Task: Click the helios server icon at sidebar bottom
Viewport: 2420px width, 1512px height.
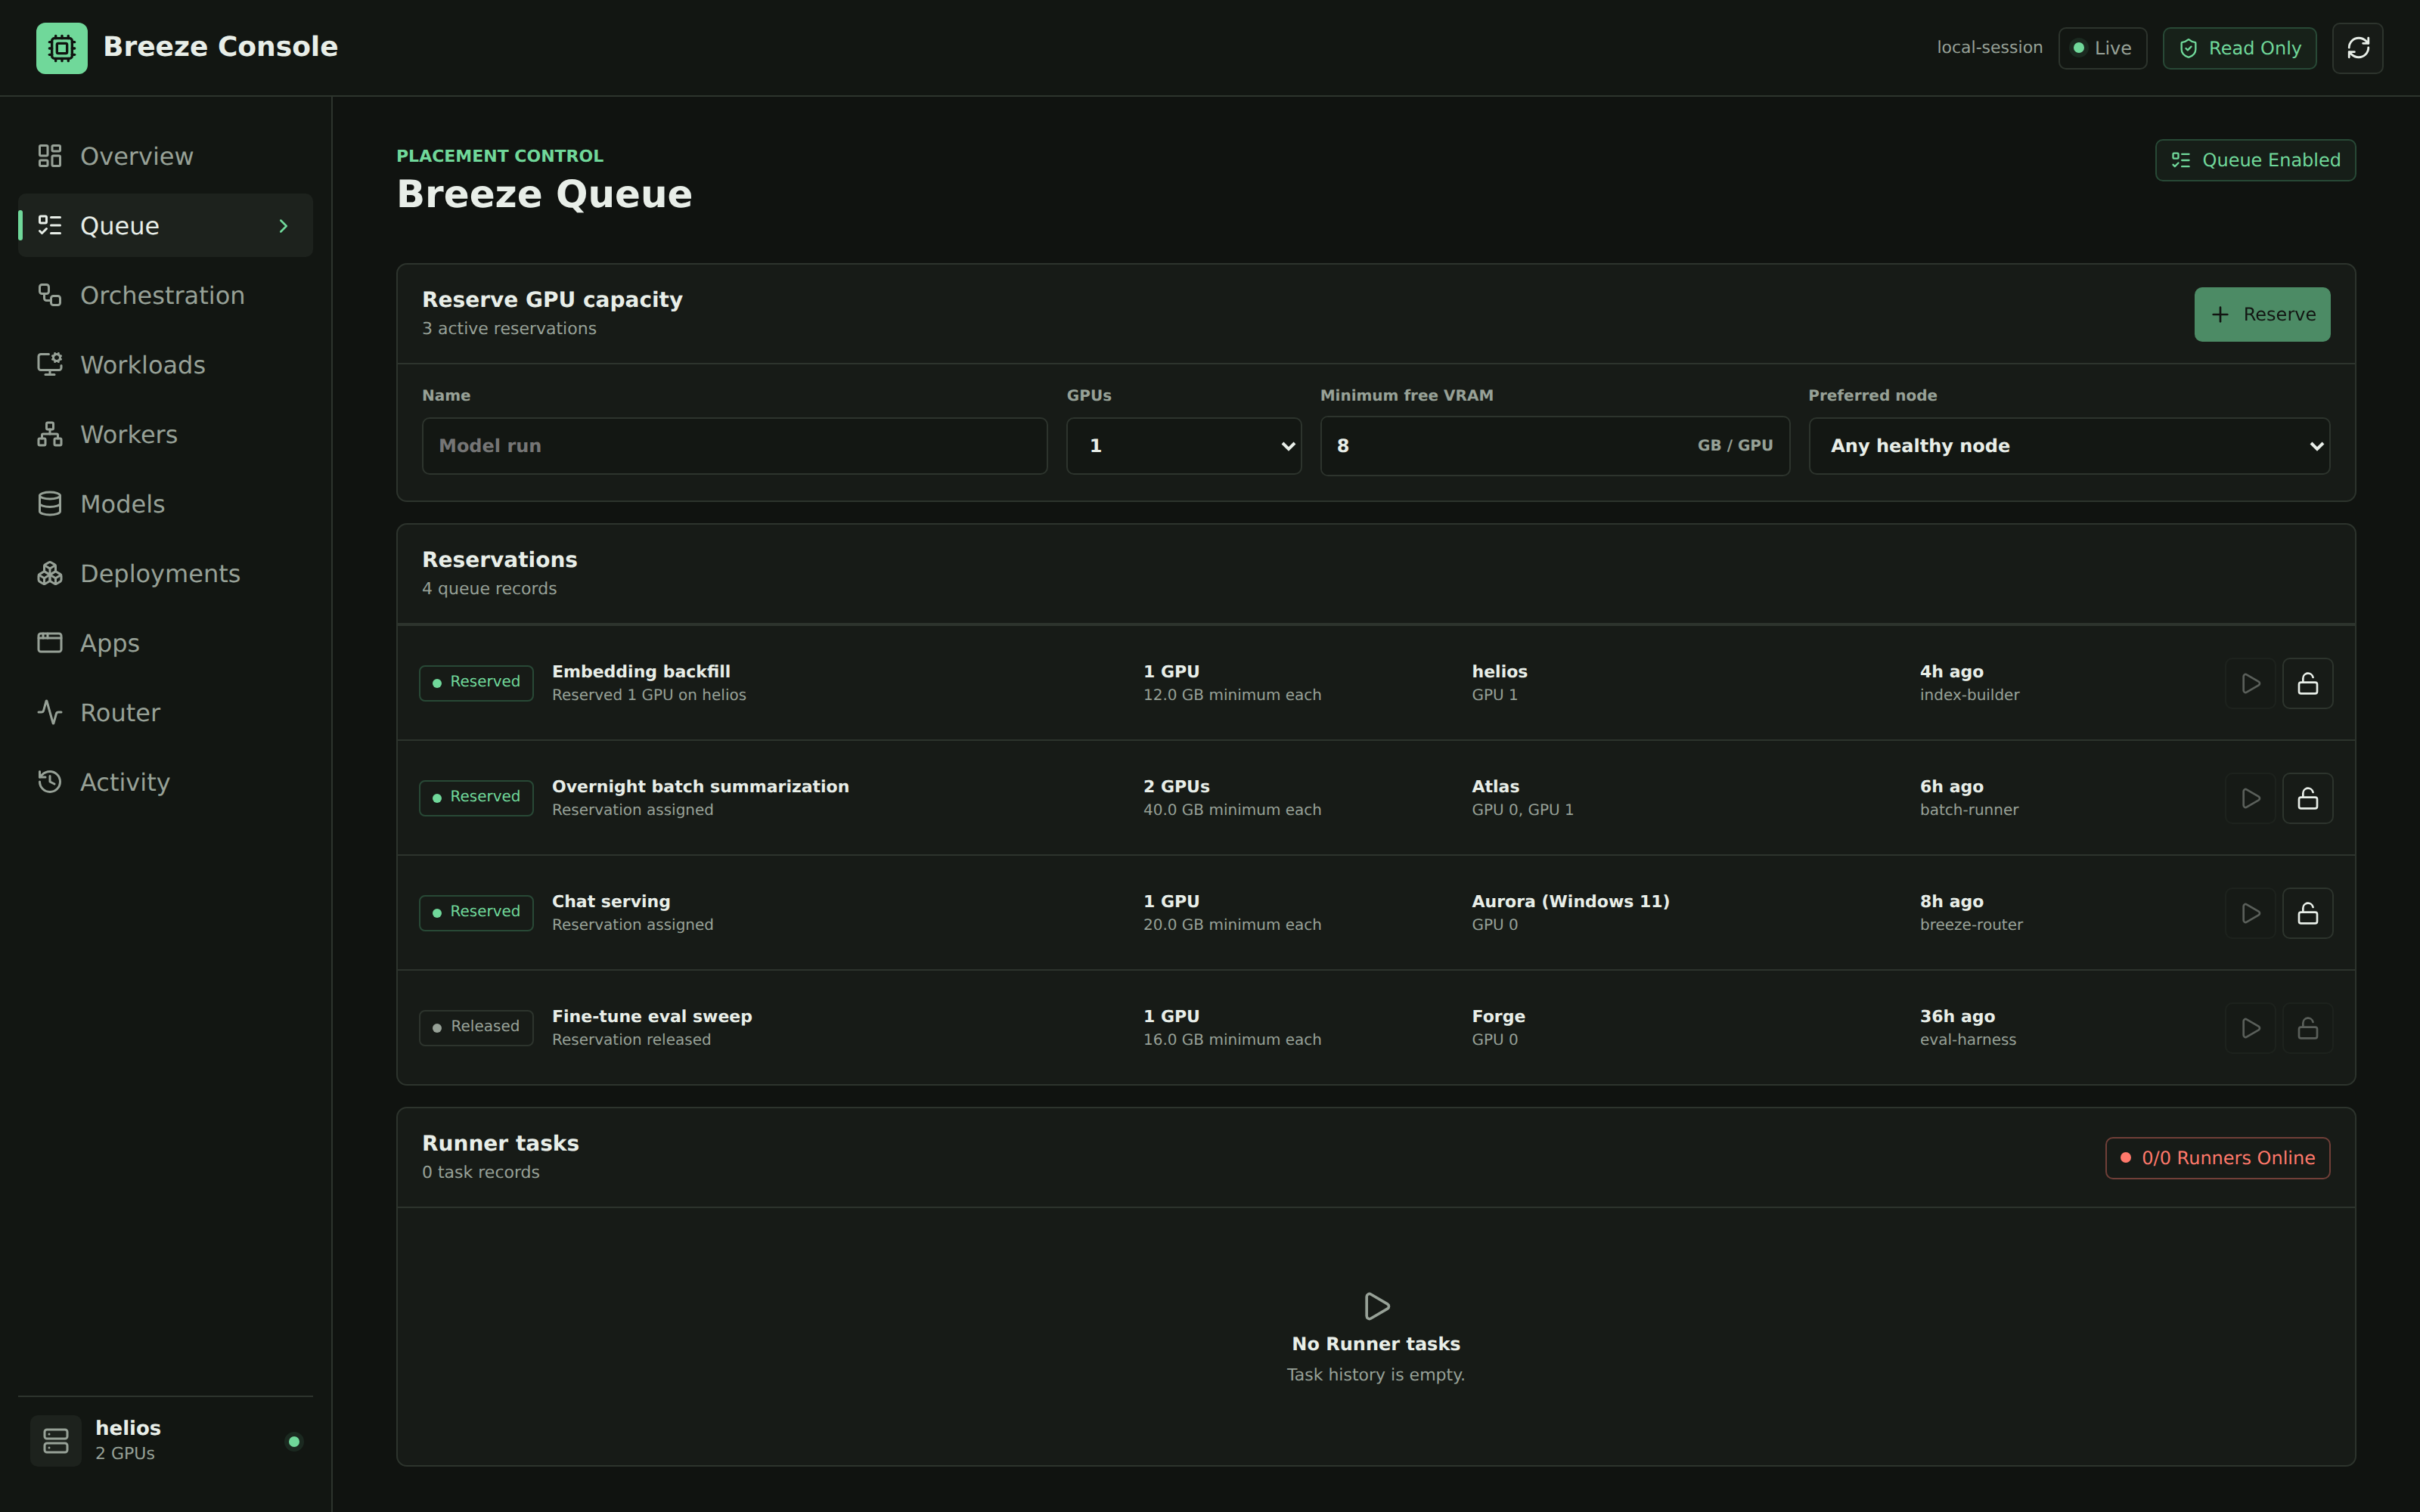Action: pos(56,1441)
